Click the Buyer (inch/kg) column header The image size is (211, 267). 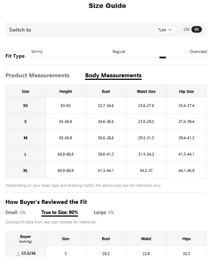25,239
